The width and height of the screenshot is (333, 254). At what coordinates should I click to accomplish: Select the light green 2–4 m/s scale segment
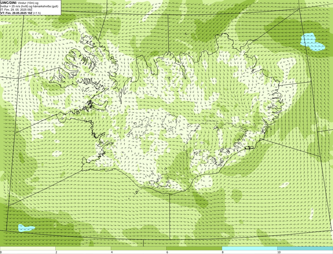click(x=83, y=249)
